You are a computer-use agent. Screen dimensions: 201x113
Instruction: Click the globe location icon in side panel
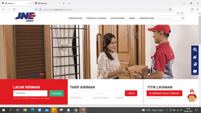[195, 64]
